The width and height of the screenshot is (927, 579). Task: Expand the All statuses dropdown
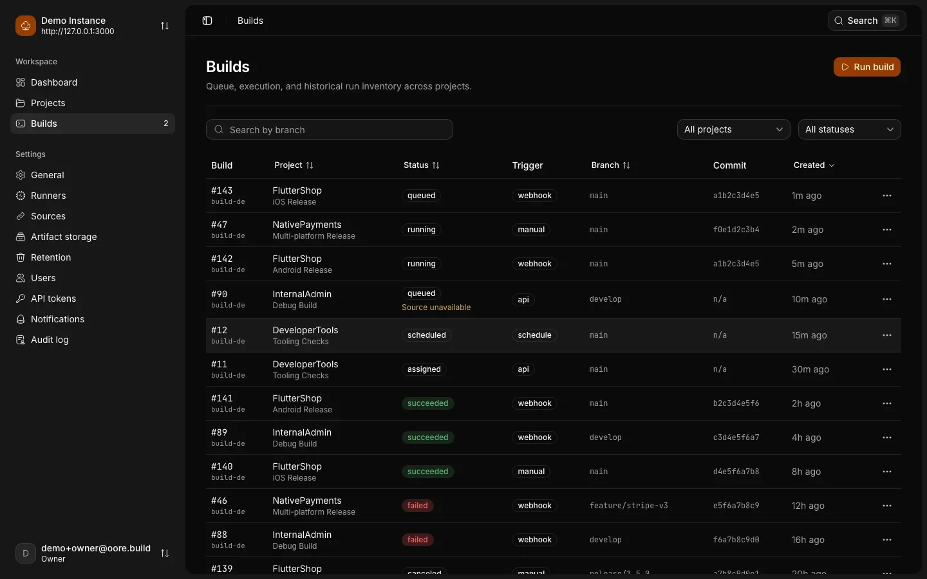849,129
